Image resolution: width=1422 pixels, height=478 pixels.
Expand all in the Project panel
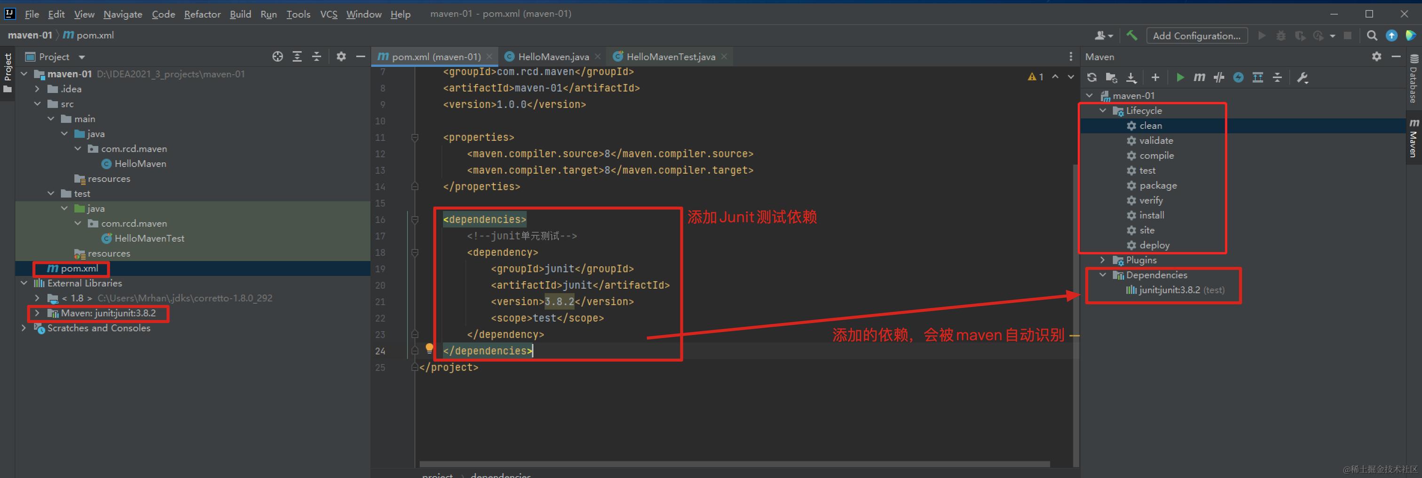point(297,56)
